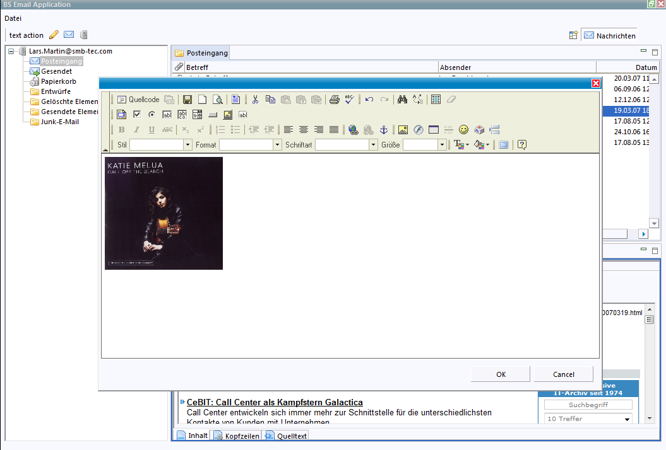Switch to the Inhalt tab
Viewport: 666px width, 450px height.
coord(193,436)
